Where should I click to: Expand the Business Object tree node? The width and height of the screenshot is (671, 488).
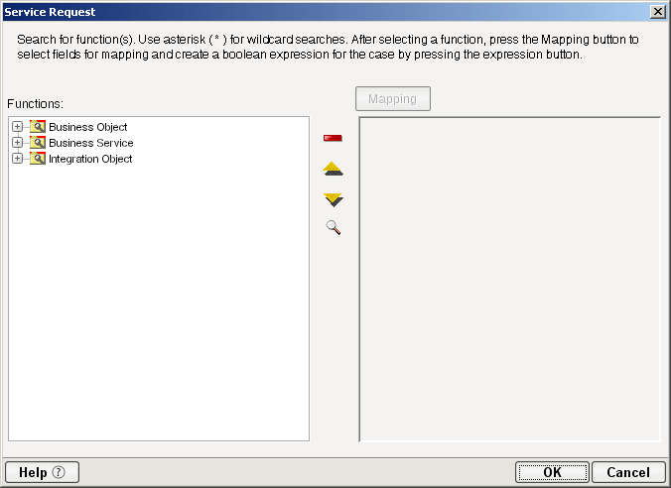pyautogui.click(x=17, y=127)
